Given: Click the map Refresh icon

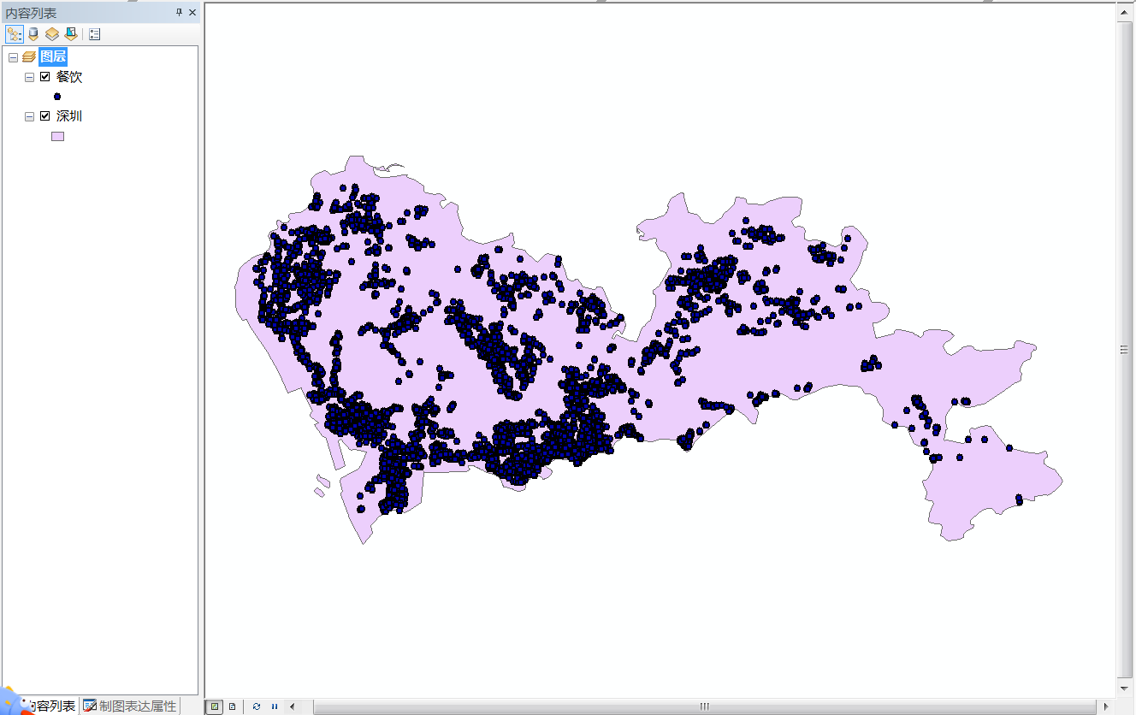Looking at the screenshot, I should (257, 706).
